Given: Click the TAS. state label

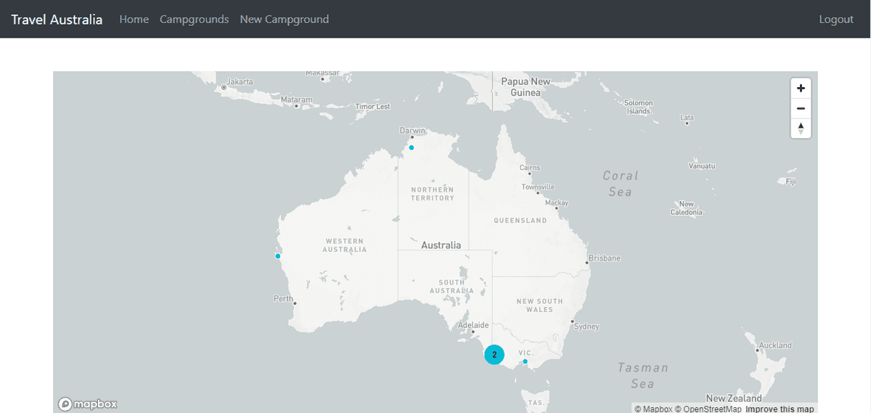Looking at the screenshot, I should tap(536, 402).
